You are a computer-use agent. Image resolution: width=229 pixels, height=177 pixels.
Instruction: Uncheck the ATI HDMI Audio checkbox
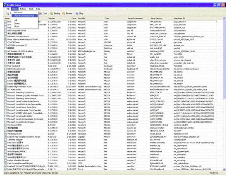click(x=5, y=90)
